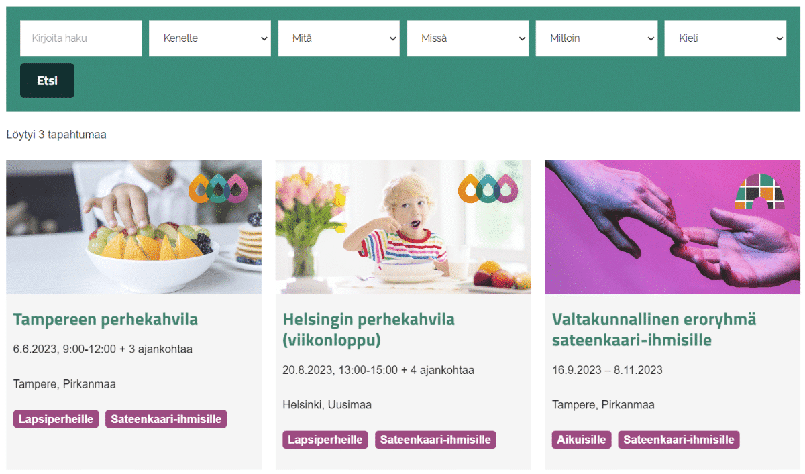805x474 pixels.
Task: Open the Kenelle dropdown
Action: coord(210,38)
